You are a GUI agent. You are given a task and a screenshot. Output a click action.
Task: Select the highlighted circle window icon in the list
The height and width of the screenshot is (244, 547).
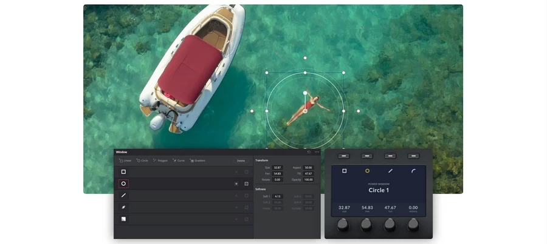123,183
